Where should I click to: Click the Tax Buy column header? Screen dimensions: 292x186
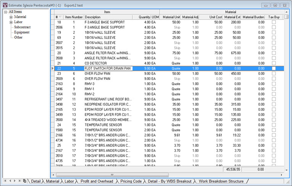[x=274, y=17]
